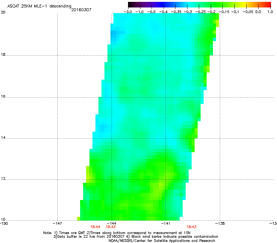This screenshot has width=277, height=243.
Task: Click the 0.0 colorbar label
Action: (x=258, y=12)
